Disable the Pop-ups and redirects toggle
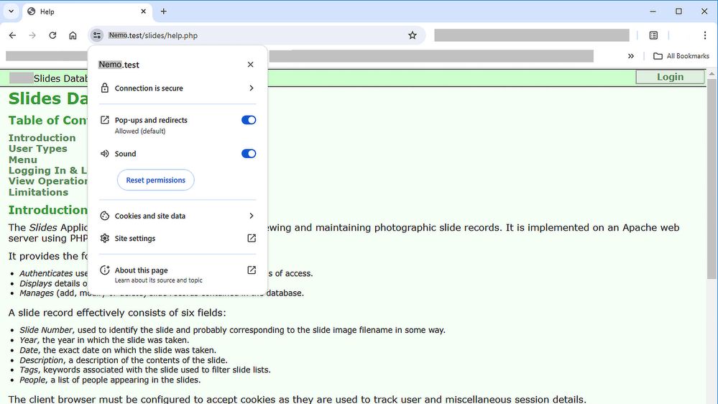This screenshot has height=404, width=718. pos(249,120)
